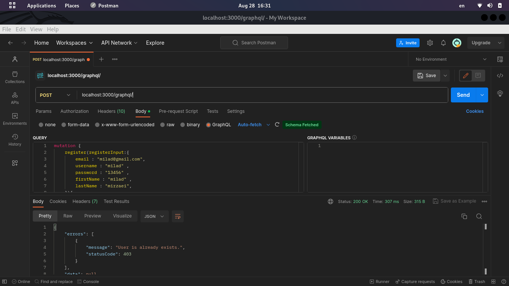Open the No Environment selector
Image resolution: width=509 pixels, height=286 pixels.
[x=451, y=59]
